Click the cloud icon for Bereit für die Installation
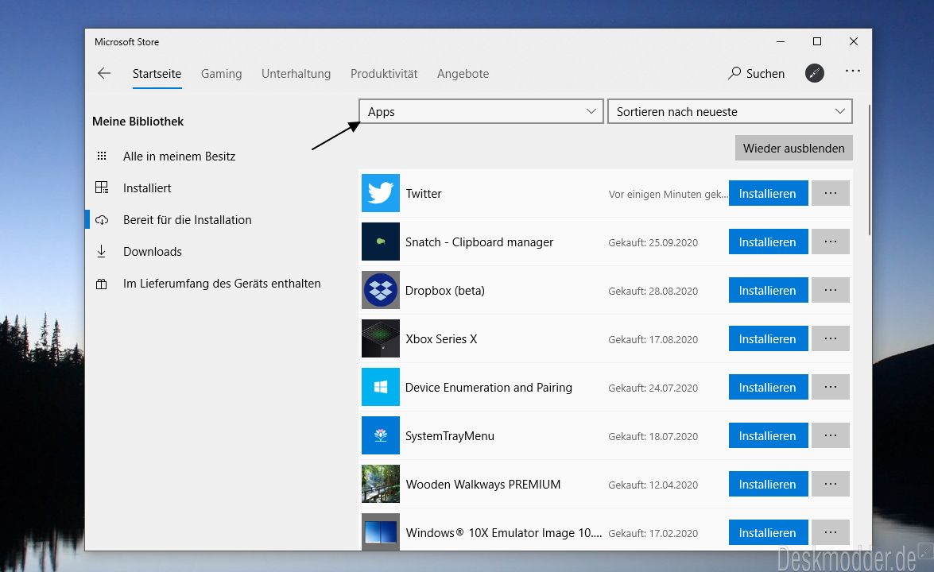 [102, 219]
